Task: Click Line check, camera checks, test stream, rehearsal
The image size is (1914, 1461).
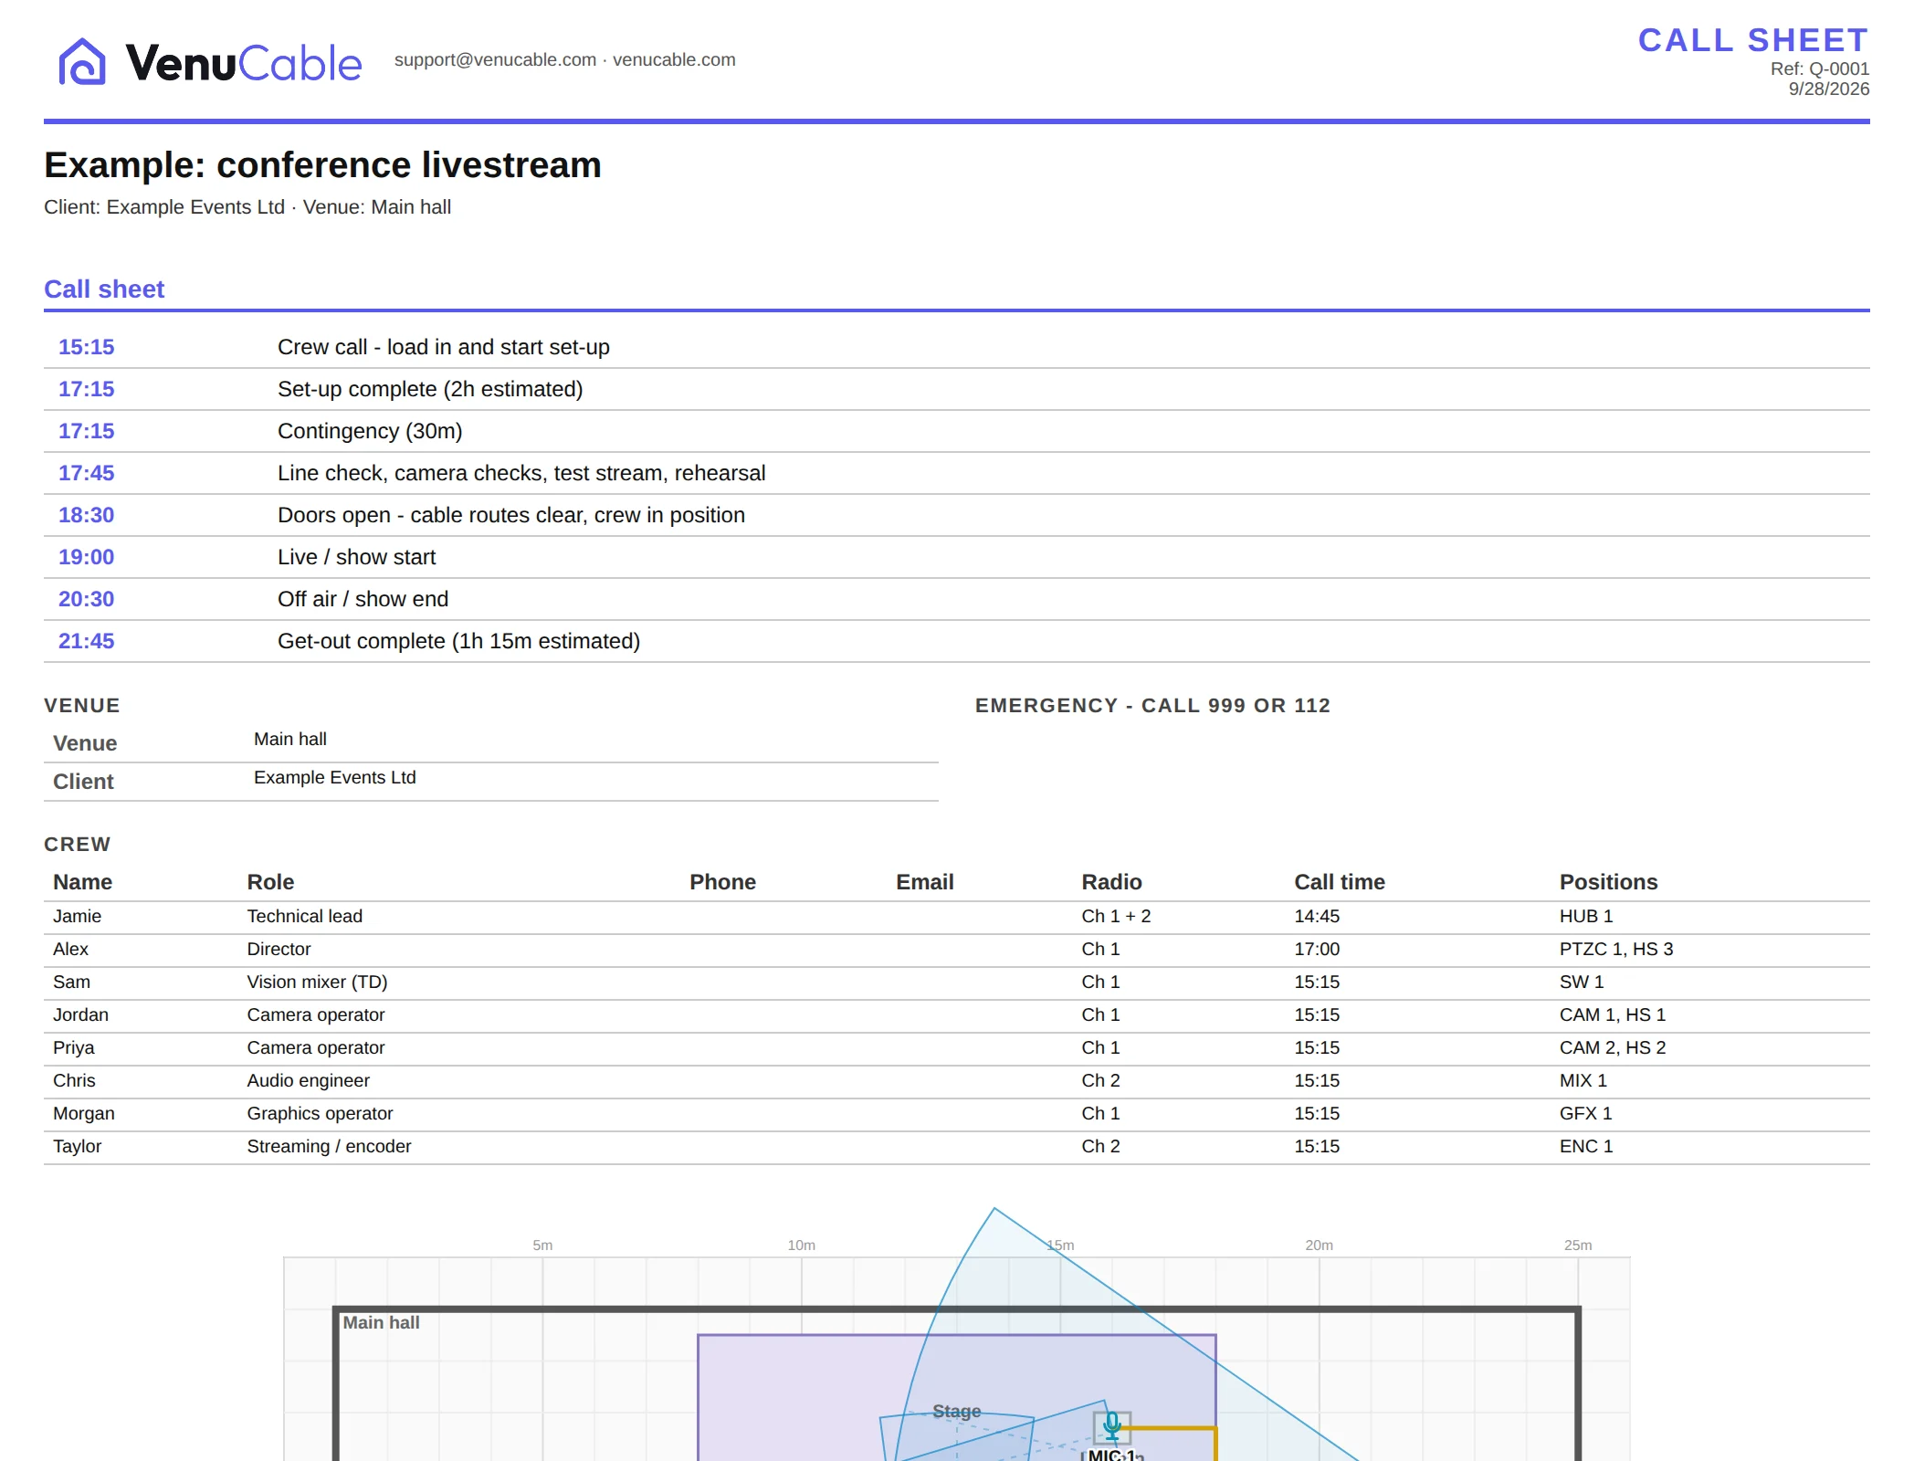Action: pyautogui.click(x=521, y=473)
